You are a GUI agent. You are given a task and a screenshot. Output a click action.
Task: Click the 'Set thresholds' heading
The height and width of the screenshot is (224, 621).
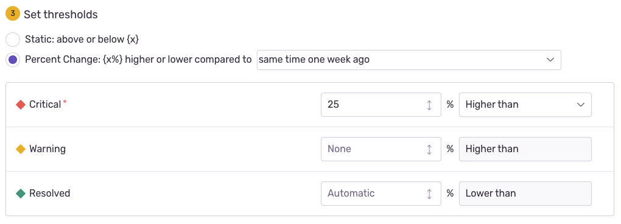click(61, 15)
